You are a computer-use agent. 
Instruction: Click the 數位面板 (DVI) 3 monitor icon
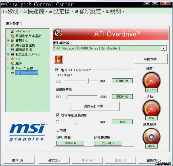[12, 54]
